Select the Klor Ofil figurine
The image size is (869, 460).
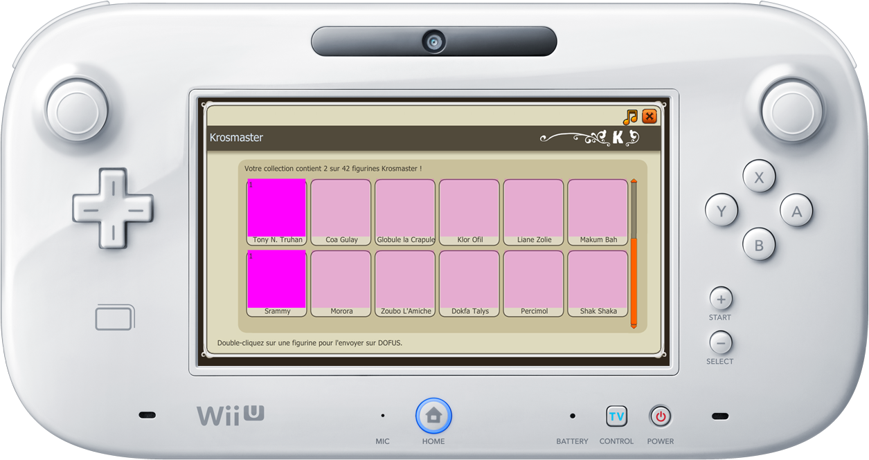pos(469,211)
